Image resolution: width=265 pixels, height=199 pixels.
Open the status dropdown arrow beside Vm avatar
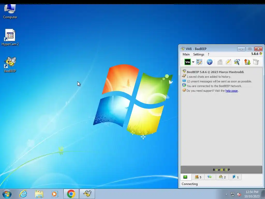pyautogui.click(x=193, y=62)
